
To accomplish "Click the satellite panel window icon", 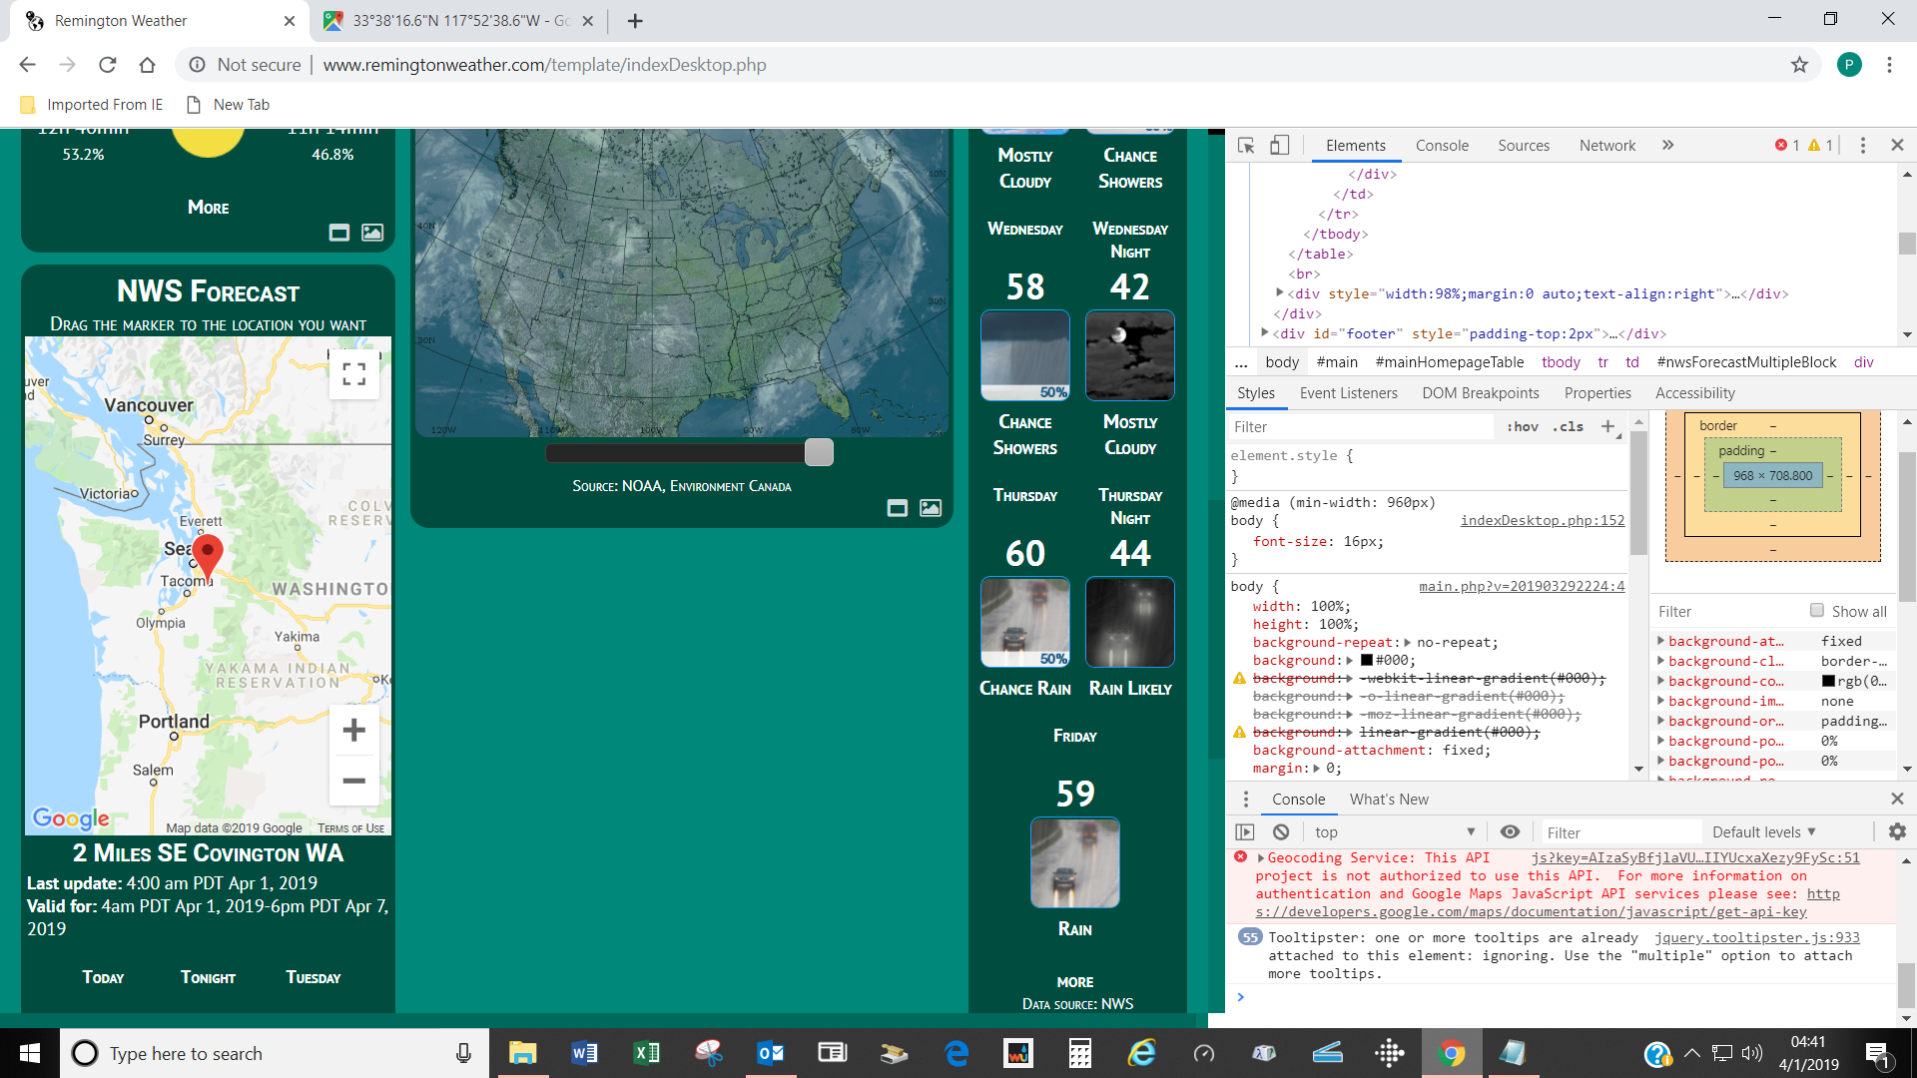I will pyautogui.click(x=898, y=508).
